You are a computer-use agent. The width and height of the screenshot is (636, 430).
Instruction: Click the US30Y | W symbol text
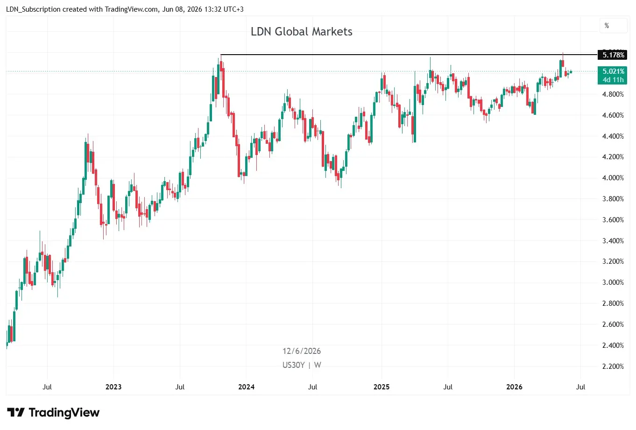[302, 365]
